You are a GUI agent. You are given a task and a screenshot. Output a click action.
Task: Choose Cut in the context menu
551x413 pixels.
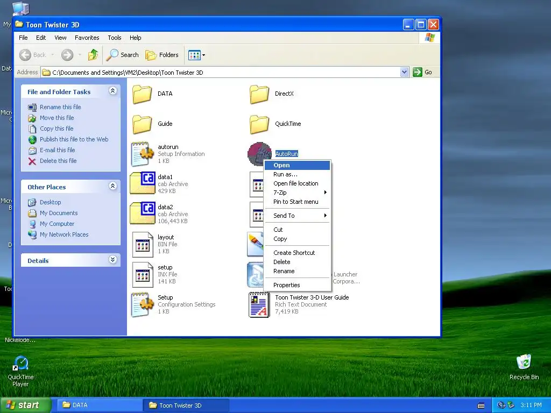[297, 230]
